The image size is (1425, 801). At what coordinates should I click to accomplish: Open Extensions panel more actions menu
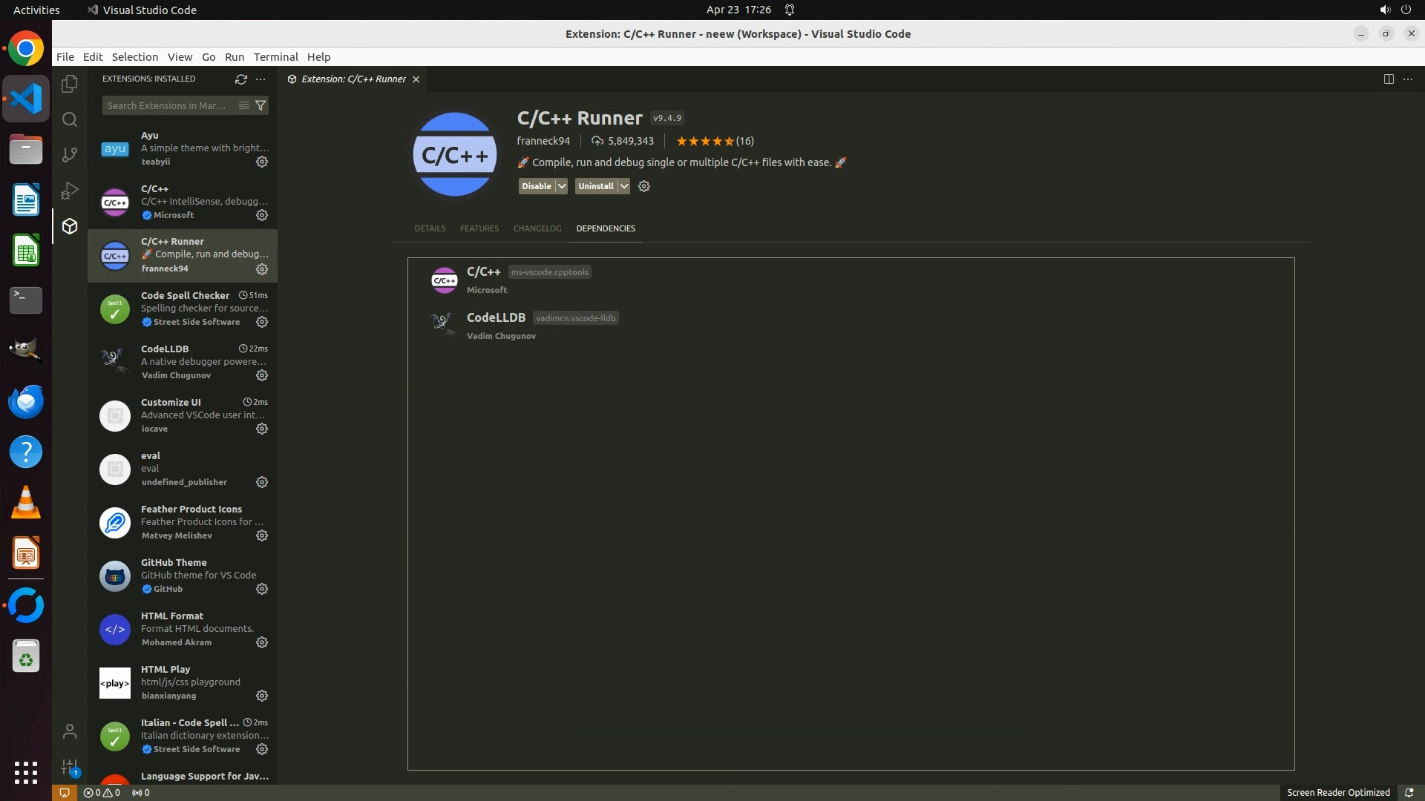(261, 79)
